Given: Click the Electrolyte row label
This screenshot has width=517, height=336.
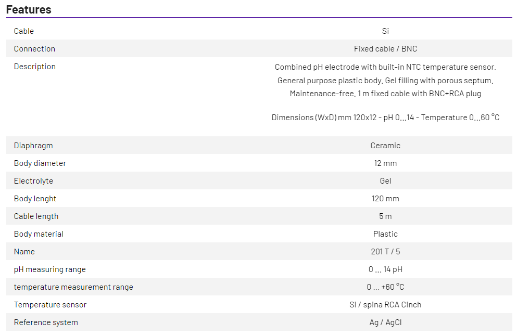Looking at the screenshot, I should pos(33,181).
